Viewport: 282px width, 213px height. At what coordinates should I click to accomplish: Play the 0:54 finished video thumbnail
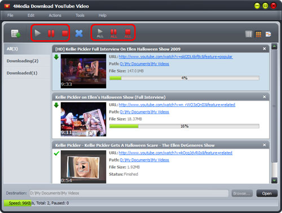pos(83,167)
